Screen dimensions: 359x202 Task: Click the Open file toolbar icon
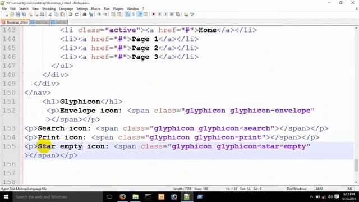(x=12, y=15)
